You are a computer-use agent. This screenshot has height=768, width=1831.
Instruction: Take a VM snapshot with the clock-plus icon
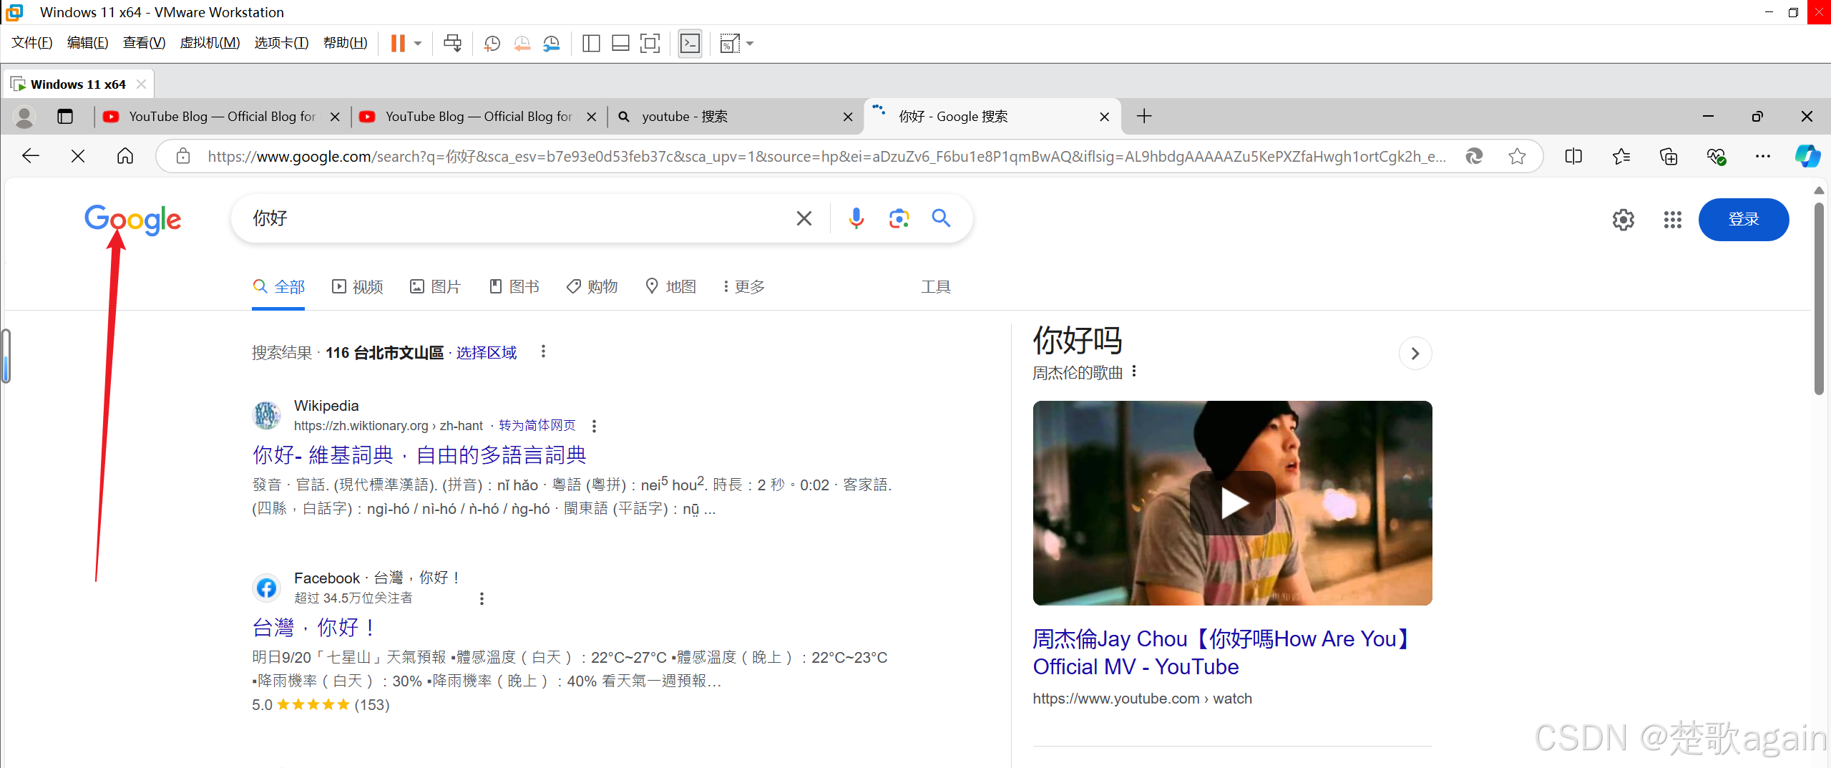pyautogui.click(x=492, y=44)
